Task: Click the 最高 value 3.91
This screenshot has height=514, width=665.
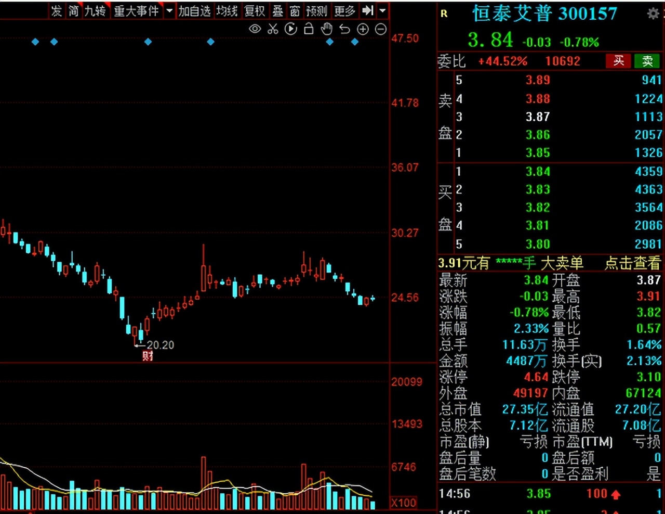Action: 649,297
